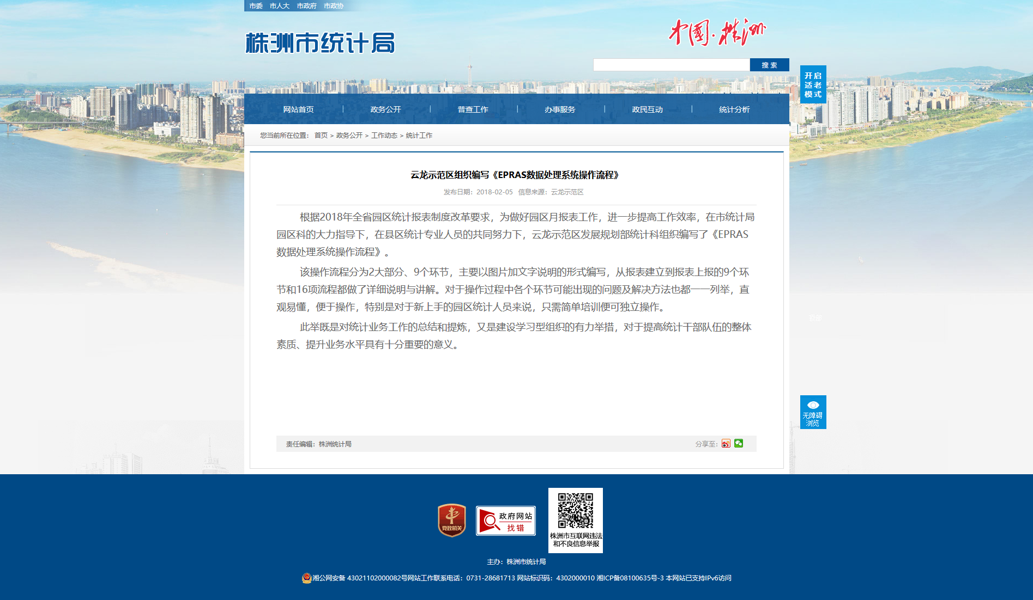Click the red 中国·株洲 calligraphy logo
Screen dimensions: 1033x600
point(717,33)
